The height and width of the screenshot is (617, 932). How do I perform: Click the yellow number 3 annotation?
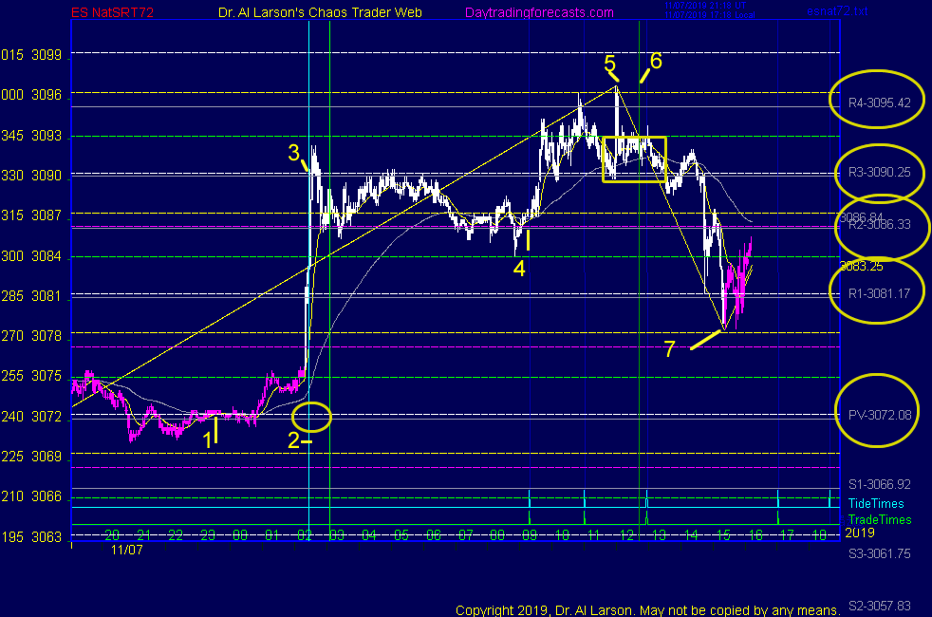294,153
